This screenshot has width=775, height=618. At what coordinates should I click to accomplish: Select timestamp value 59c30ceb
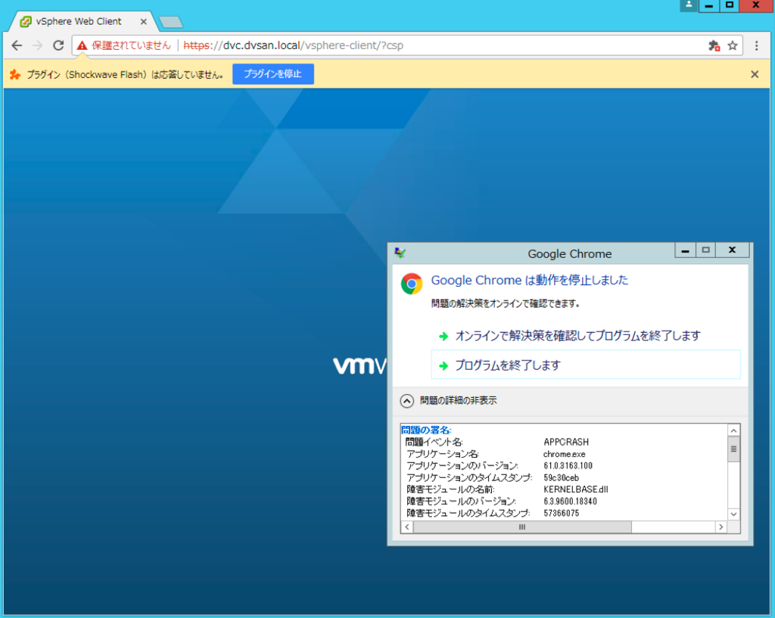click(x=561, y=478)
